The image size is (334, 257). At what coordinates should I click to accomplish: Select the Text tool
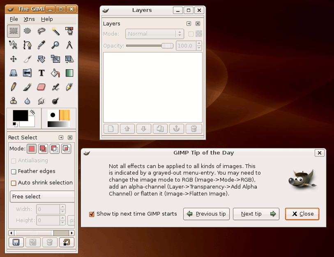pyautogui.click(x=41, y=73)
